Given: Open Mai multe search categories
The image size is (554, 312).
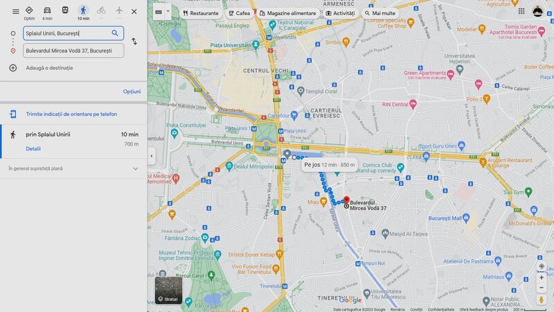Looking at the screenshot, I should [380, 13].
